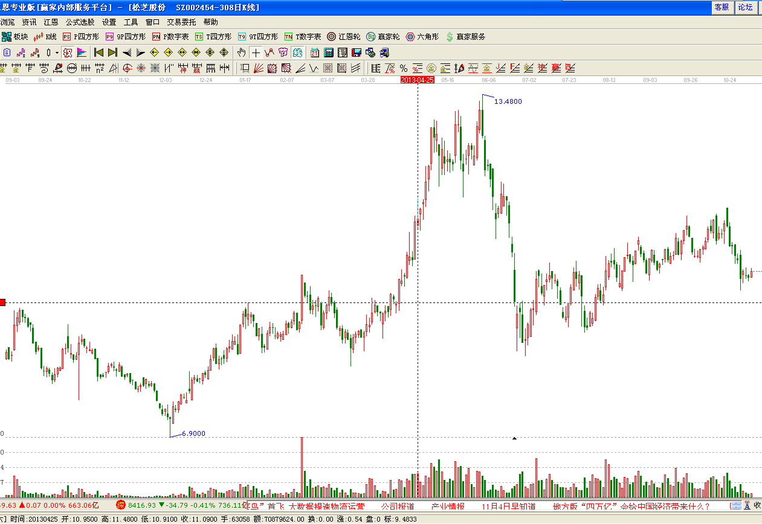Screen dimensions: 762x524
Task: Jump to first bar with skip-back arrow
Action: point(98,53)
